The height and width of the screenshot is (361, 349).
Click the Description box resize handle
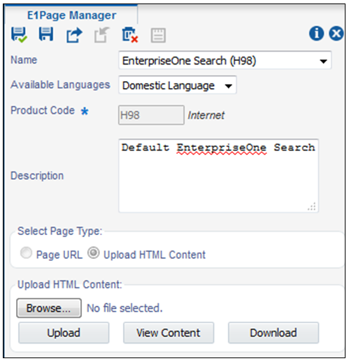tap(312, 206)
